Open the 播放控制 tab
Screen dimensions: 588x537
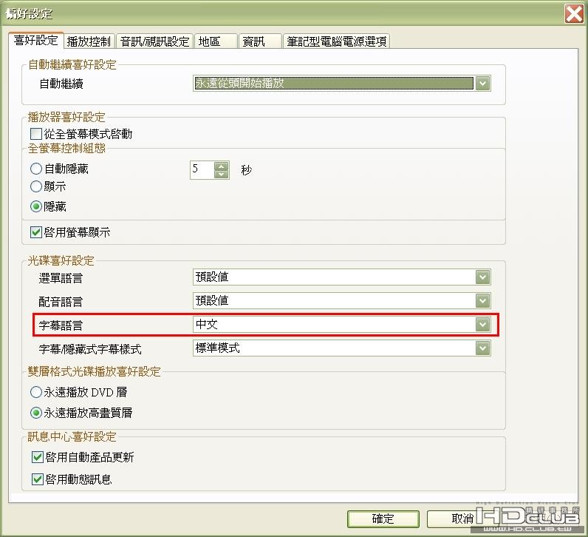point(89,41)
